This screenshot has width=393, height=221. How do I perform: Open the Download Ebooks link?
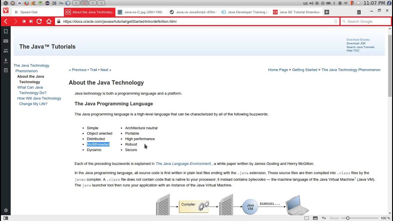point(358,40)
